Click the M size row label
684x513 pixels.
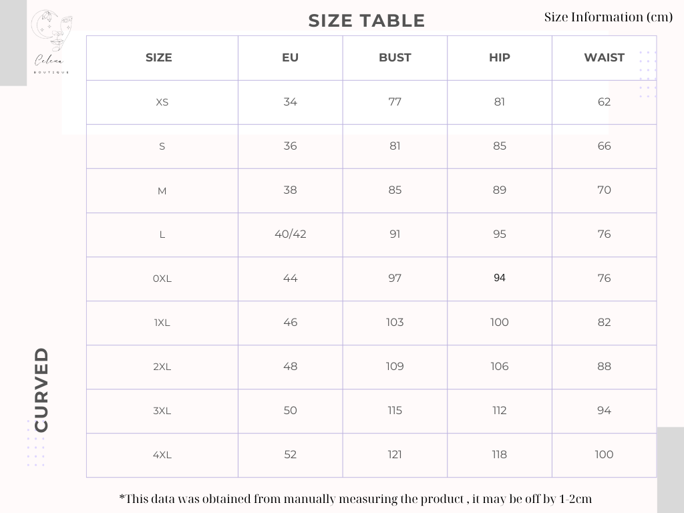coord(162,191)
